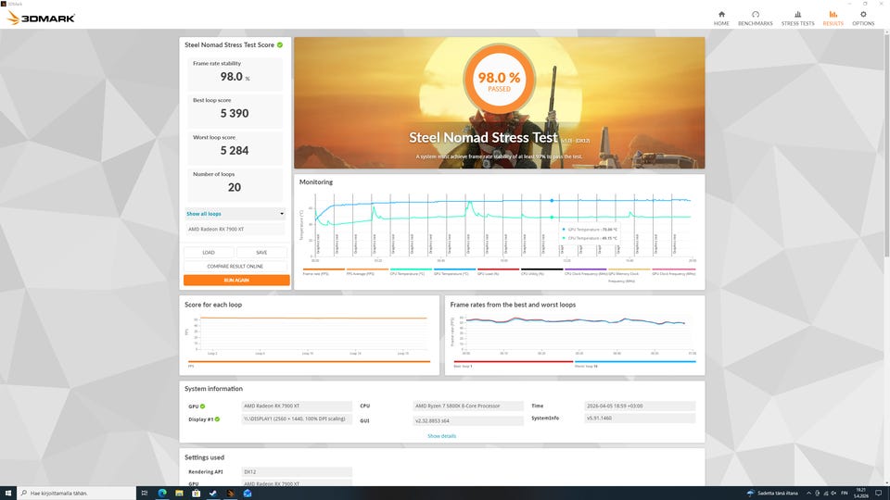Click the 3DMark logo
Screen dimensions: 890x500
click(x=41, y=19)
